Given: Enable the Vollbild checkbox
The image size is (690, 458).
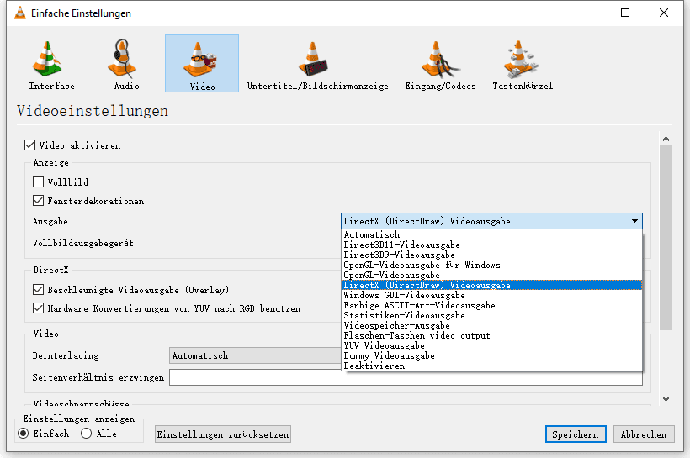Looking at the screenshot, I should point(38,182).
